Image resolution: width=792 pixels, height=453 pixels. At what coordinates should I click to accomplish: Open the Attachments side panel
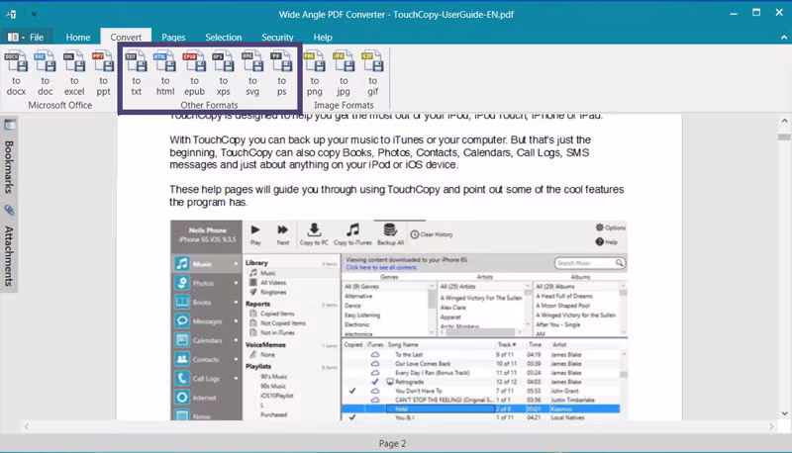click(x=9, y=256)
